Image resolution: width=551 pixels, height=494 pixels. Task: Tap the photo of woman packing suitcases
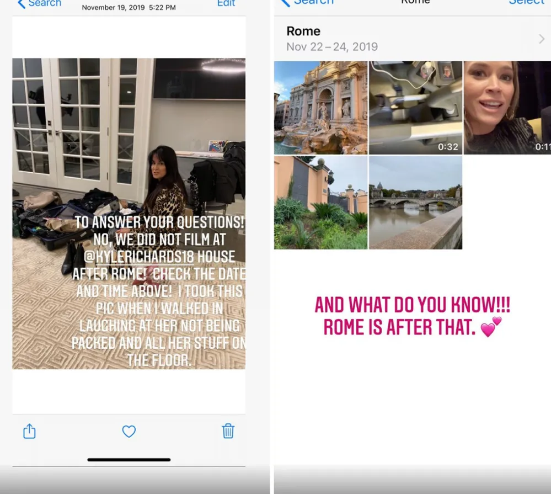[x=129, y=155]
